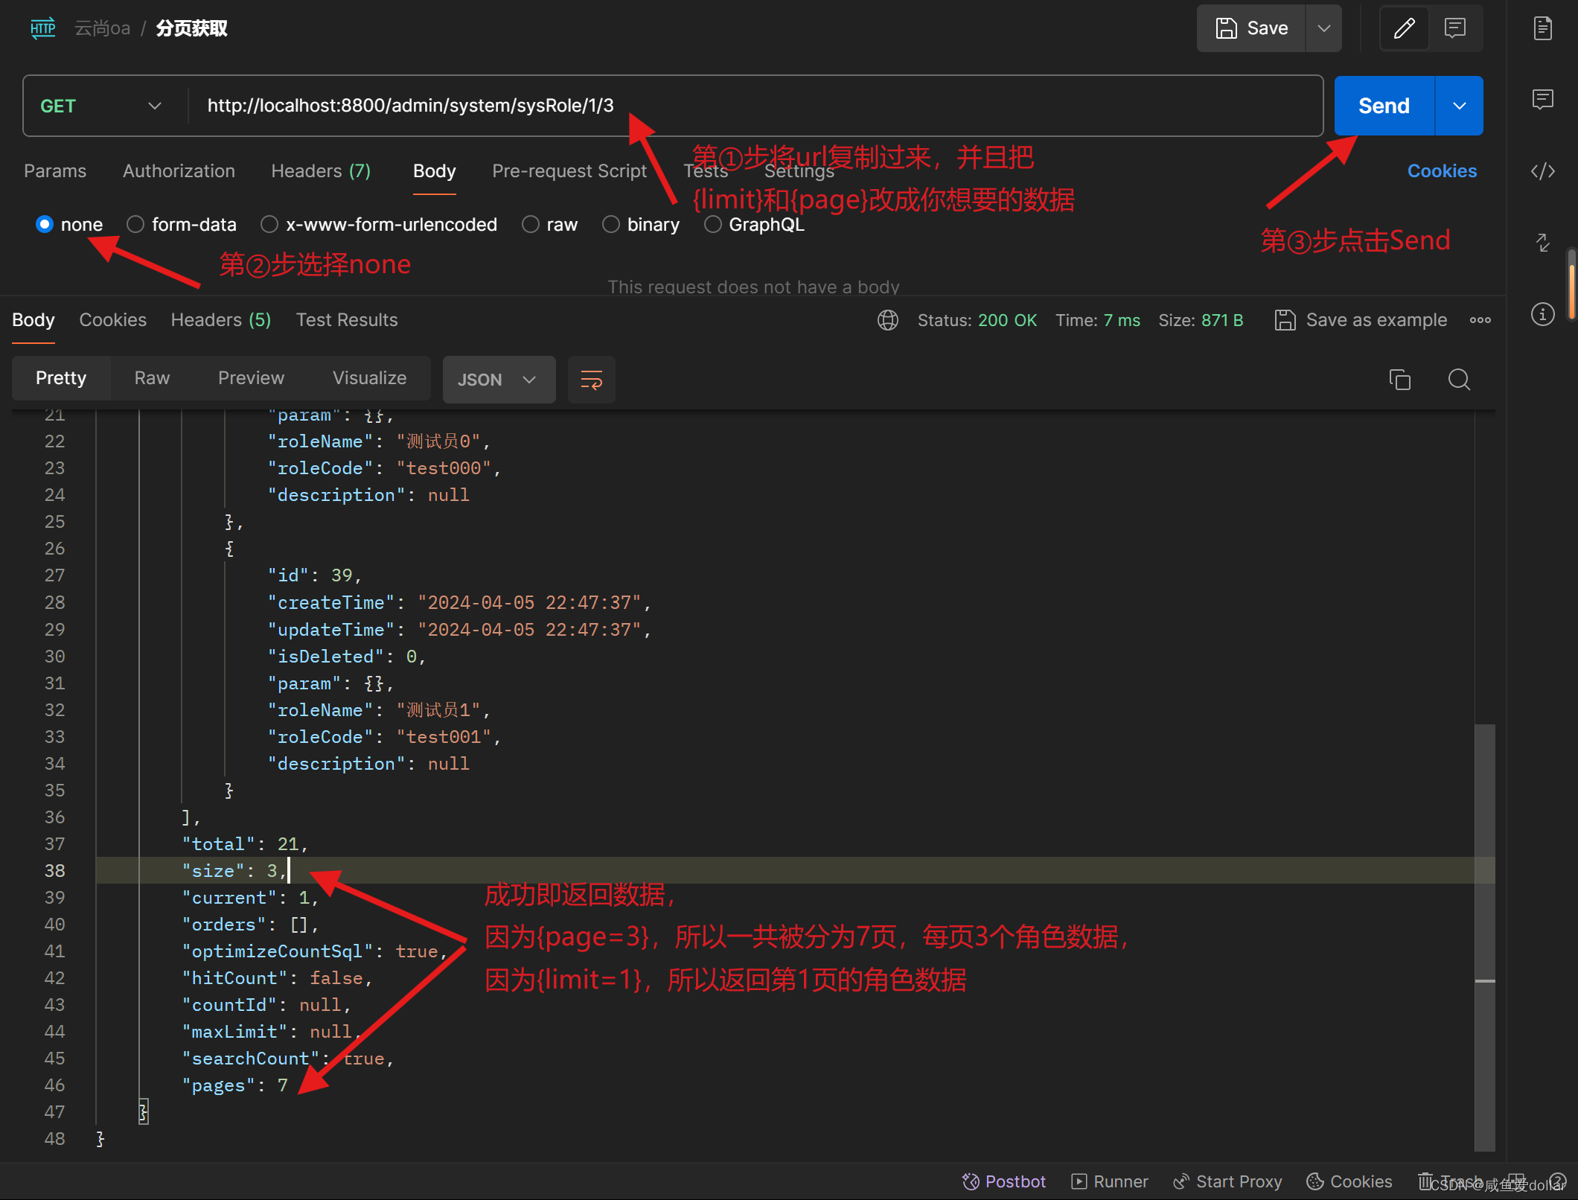Image resolution: width=1578 pixels, height=1200 pixels.
Task: Click the Status 200 OK text
Action: point(977,320)
